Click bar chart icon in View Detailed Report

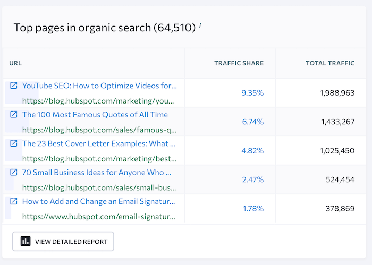coord(26,242)
